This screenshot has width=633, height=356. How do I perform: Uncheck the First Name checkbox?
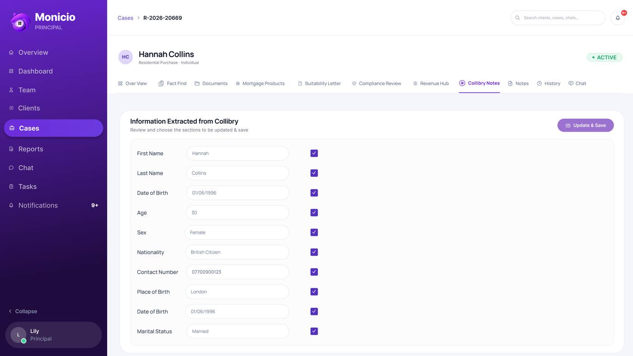[314, 153]
